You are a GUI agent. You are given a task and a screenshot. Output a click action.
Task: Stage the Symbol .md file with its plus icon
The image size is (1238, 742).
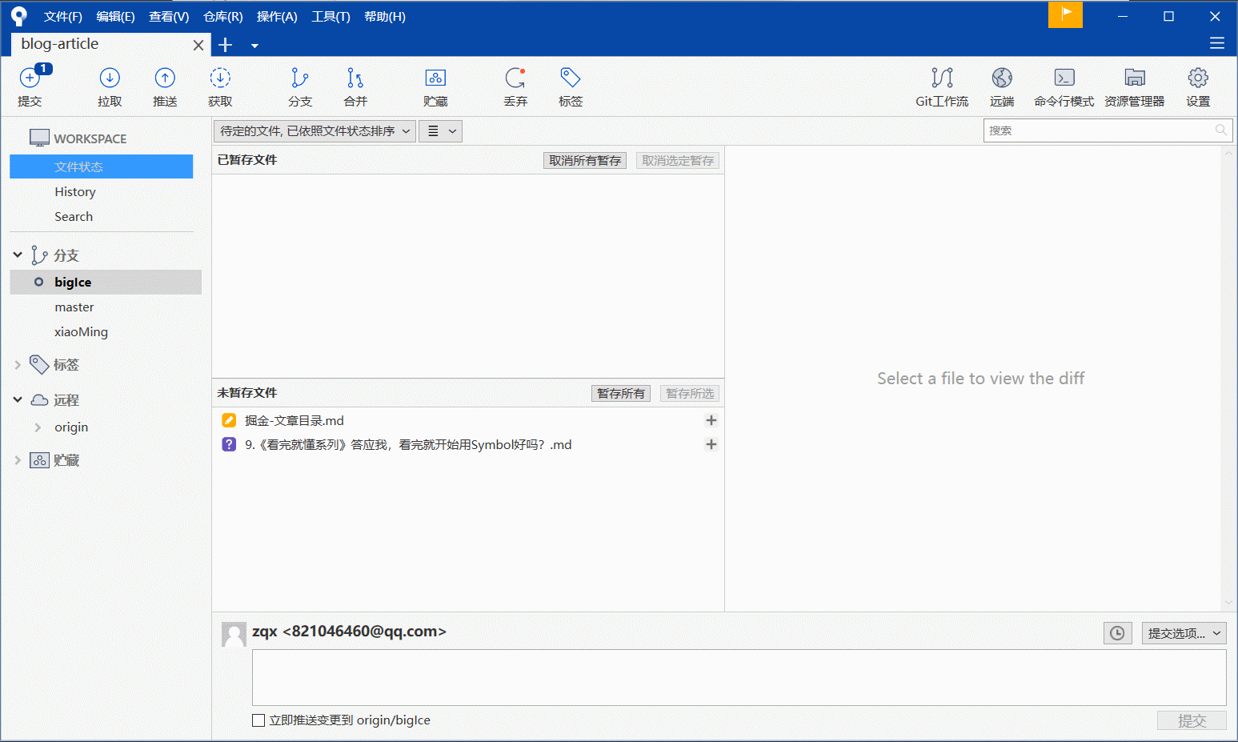pyautogui.click(x=711, y=444)
